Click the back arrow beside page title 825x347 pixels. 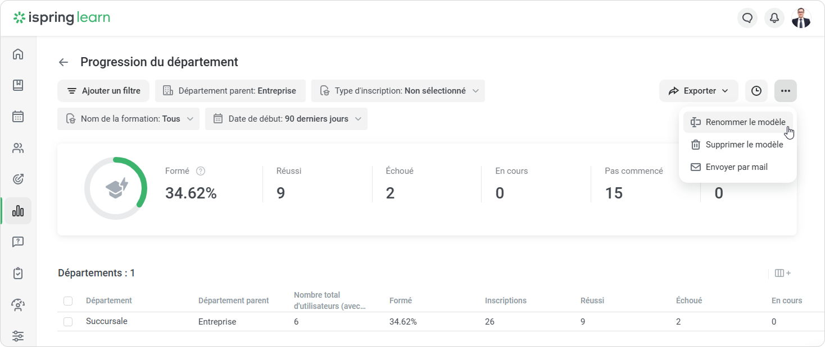point(64,62)
